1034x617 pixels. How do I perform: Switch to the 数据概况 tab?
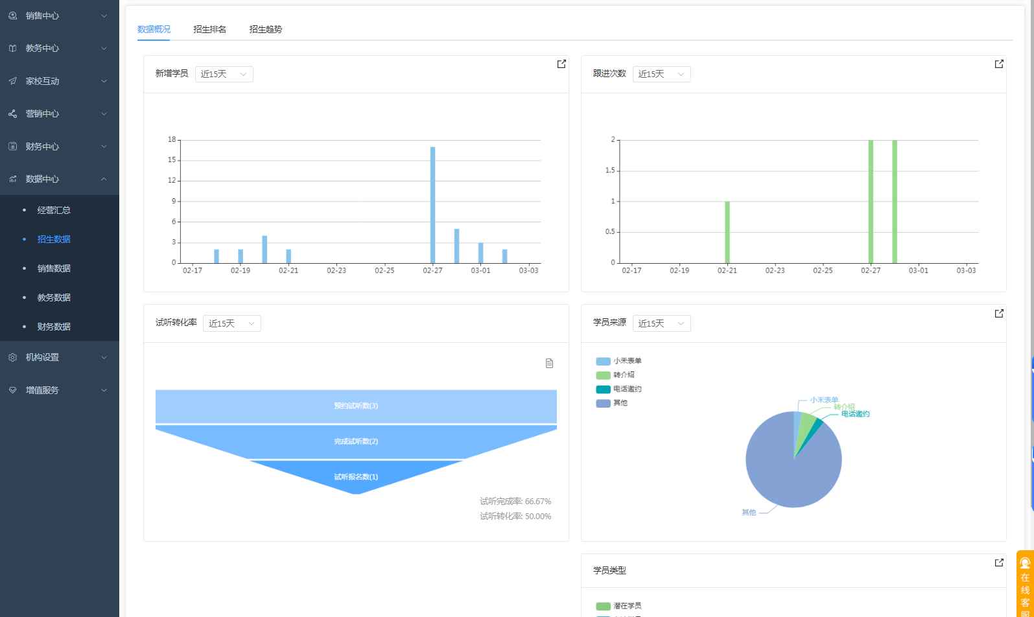154,29
